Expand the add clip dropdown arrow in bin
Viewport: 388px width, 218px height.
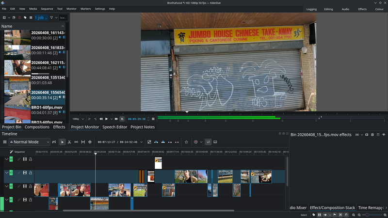pyautogui.click(x=9, y=18)
